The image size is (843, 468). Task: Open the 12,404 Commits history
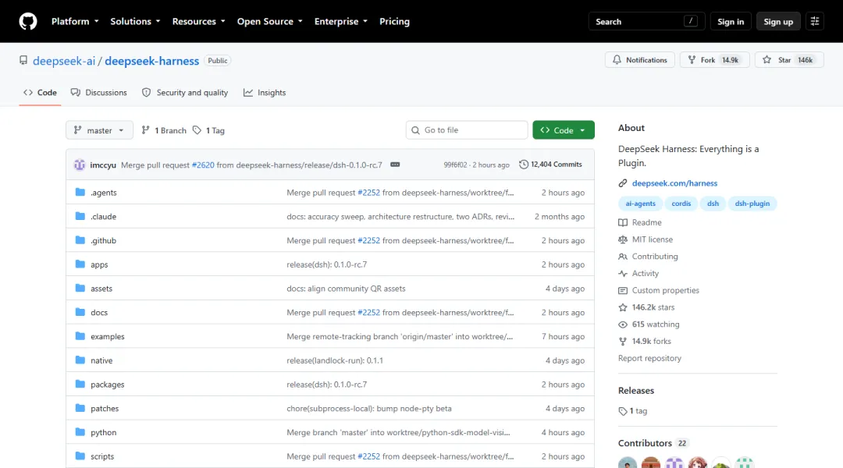click(x=550, y=165)
